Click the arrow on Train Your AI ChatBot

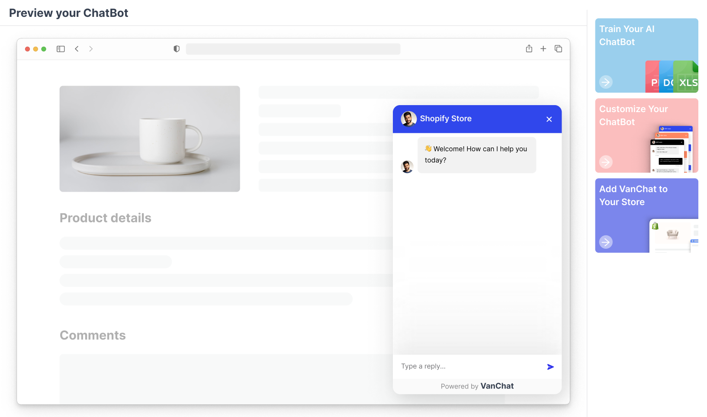pyautogui.click(x=606, y=82)
